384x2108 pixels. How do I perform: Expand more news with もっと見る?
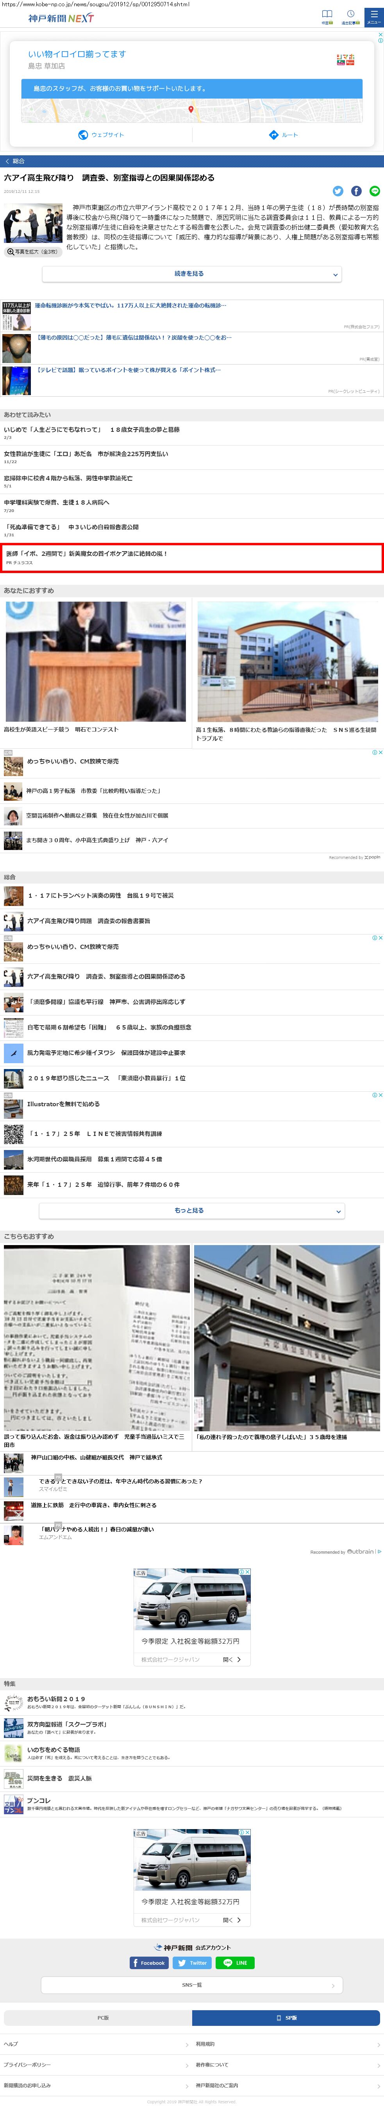tap(192, 1210)
